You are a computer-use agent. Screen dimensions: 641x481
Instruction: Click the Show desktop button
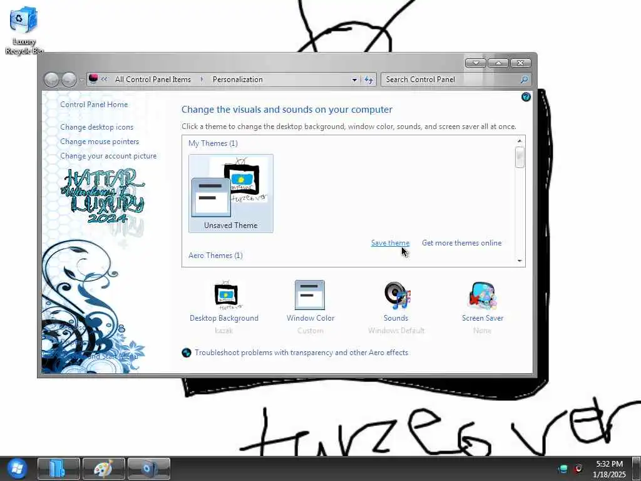(x=637, y=468)
